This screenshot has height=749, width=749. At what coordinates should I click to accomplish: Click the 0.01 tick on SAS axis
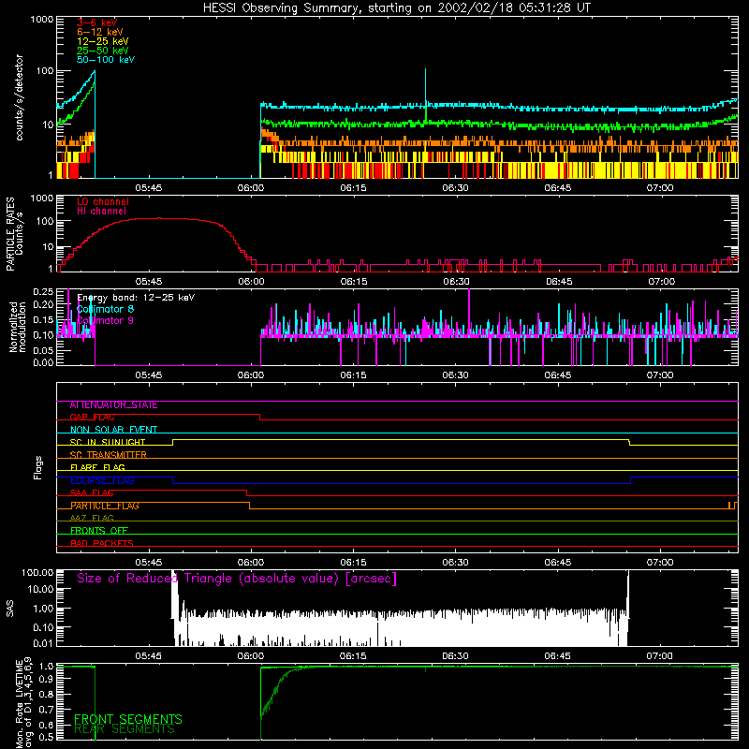click(x=43, y=643)
